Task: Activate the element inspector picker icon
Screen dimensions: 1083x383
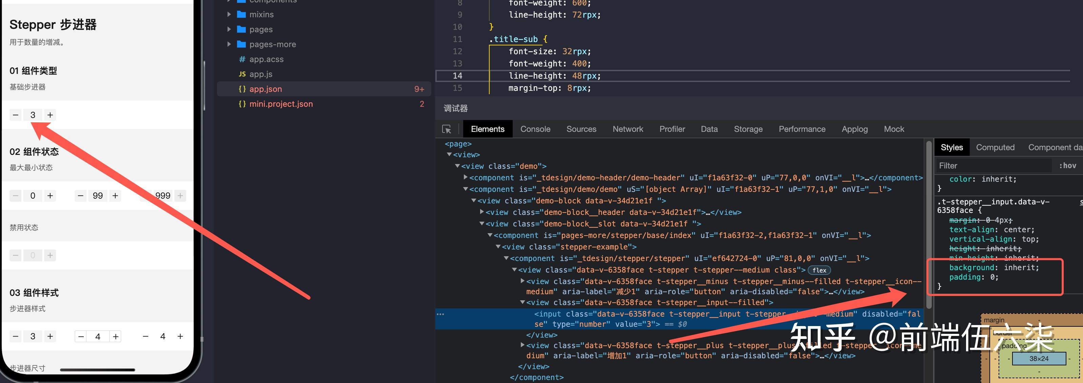Action: (447, 129)
